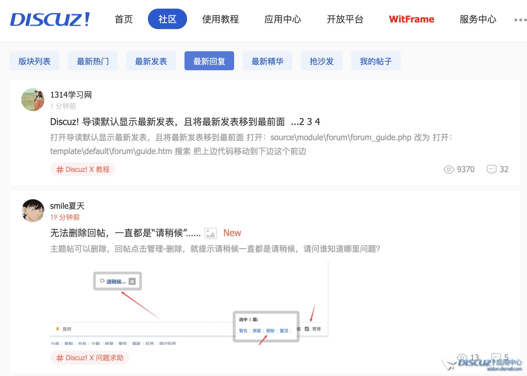This screenshot has height=376, width=527.
Task: Click the Discuz! X 教程 hashtag tag
Action: (x=83, y=169)
